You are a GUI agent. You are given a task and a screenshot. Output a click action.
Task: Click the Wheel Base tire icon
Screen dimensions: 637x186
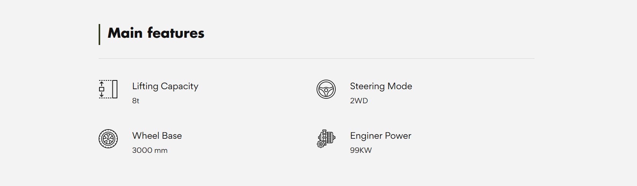pos(108,139)
